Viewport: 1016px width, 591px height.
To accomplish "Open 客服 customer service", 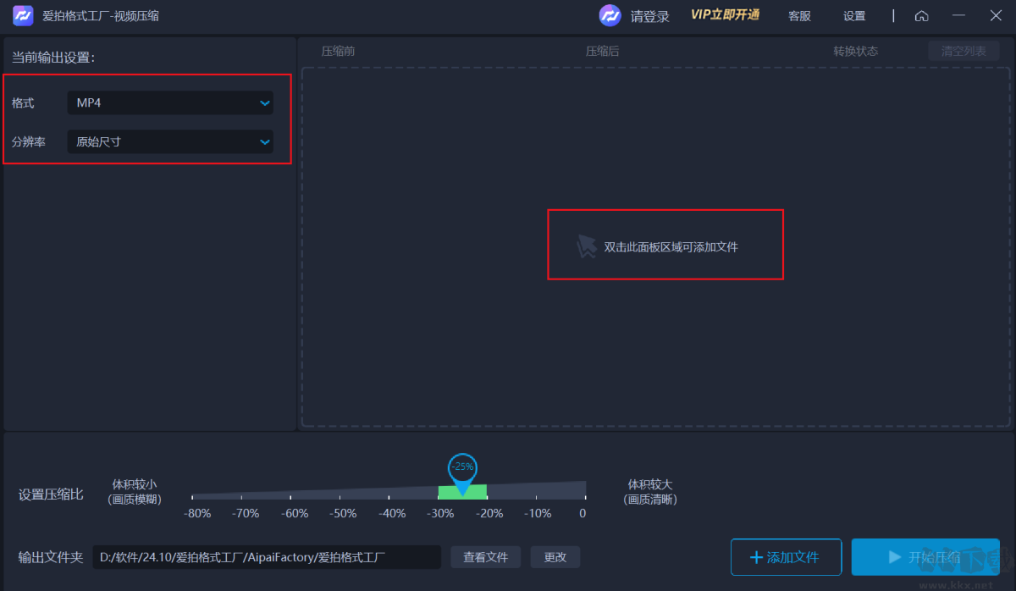I will (798, 15).
